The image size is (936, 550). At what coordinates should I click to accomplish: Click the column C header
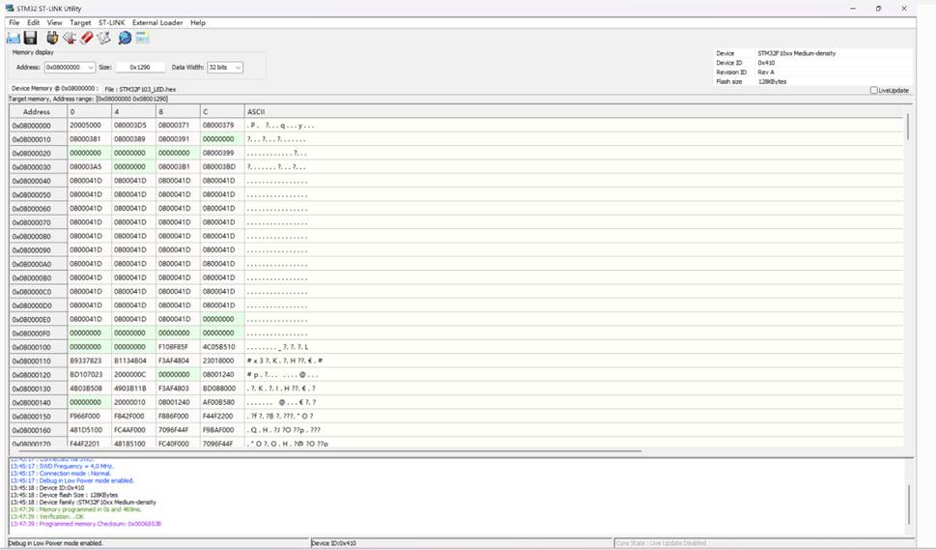click(222, 112)
